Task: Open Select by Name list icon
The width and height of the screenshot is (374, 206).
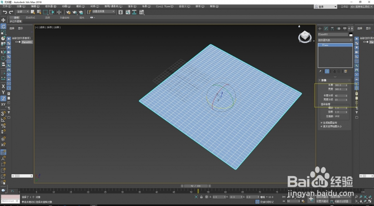Action: pos(39,12)
